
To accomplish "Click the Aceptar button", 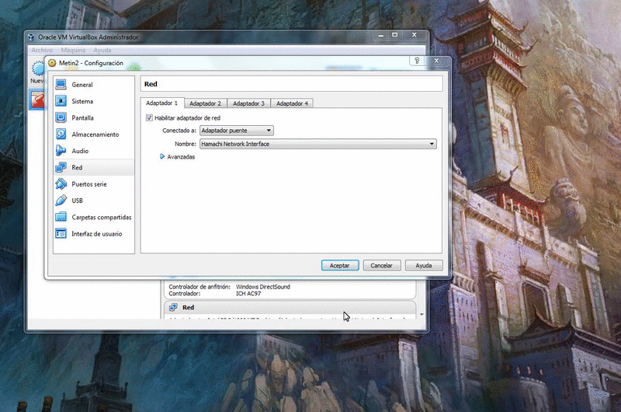I will 340,265.
